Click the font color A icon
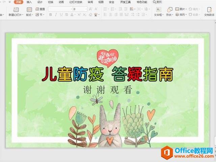Viewport: 216px width, 162px height. point(72,15)
